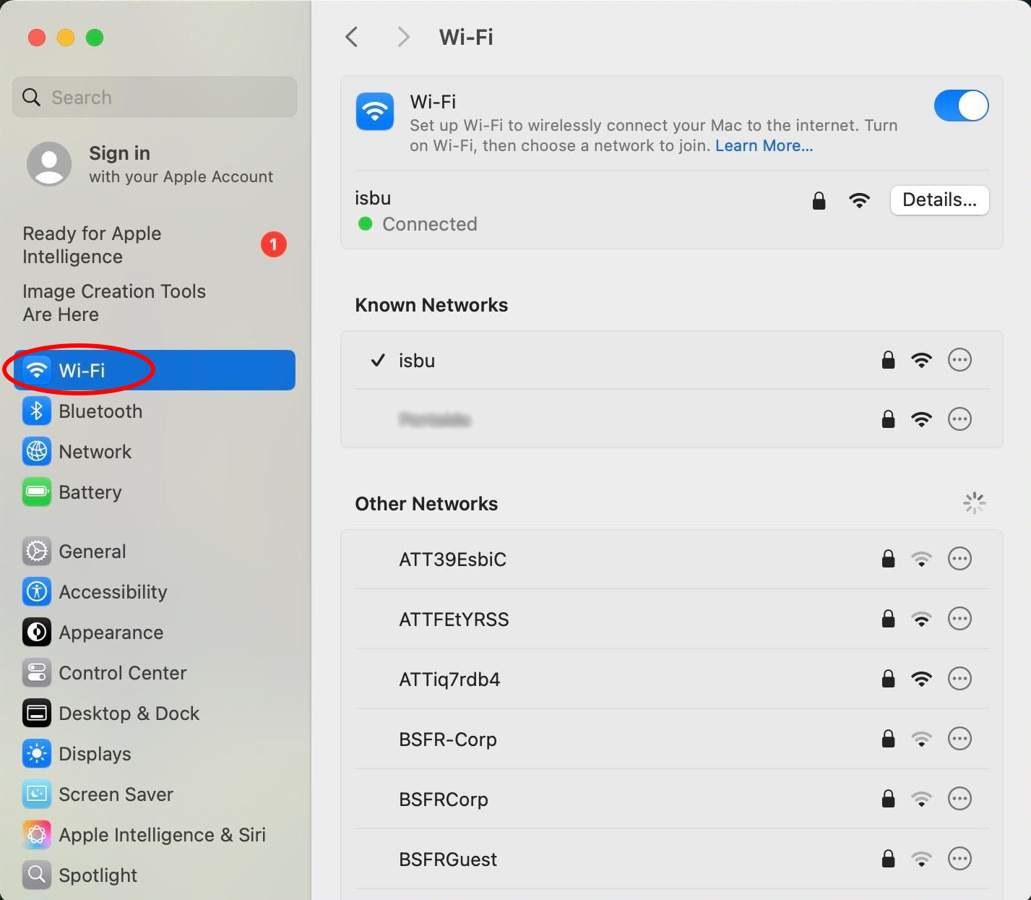Click the Connected status text
1031x900 pixels.
[x=430, y=224]
